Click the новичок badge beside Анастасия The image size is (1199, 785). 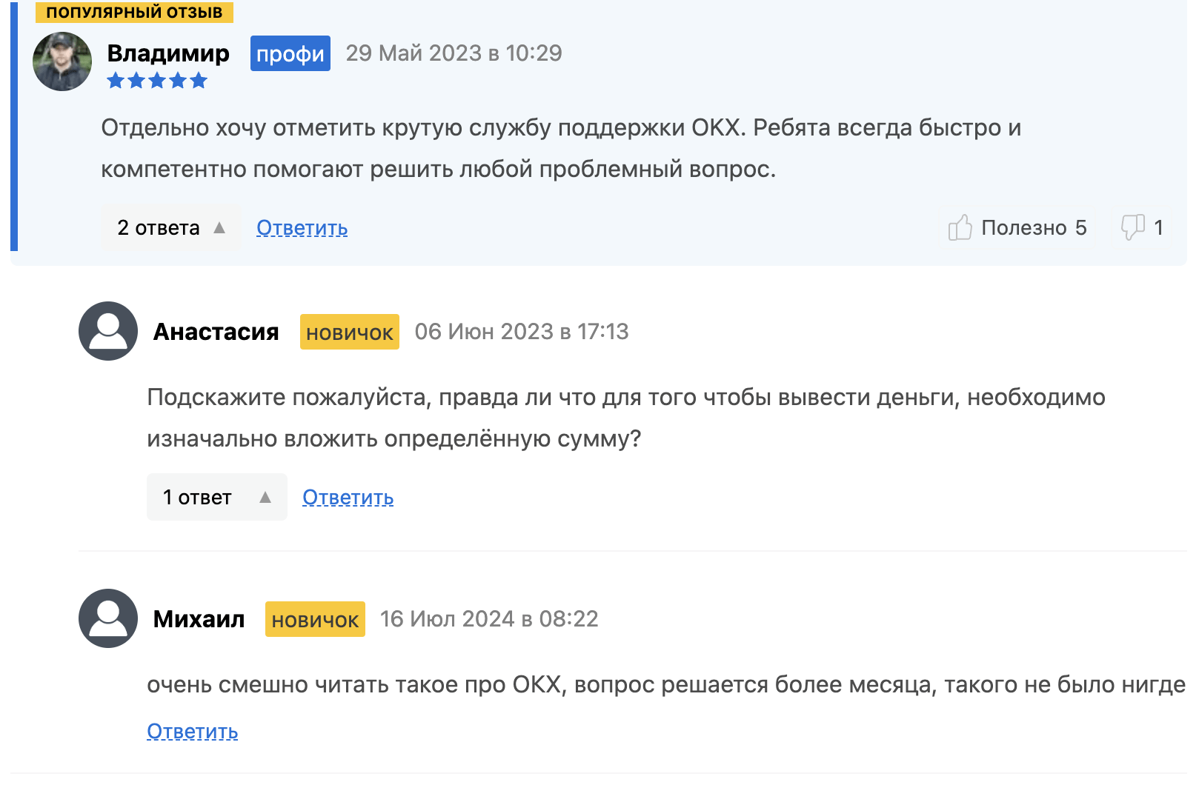(349, 332)
